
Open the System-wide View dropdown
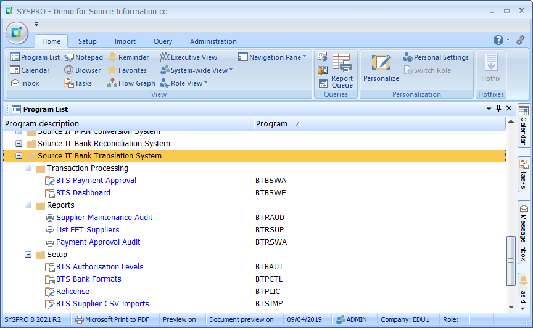click(x=196, y=70)
